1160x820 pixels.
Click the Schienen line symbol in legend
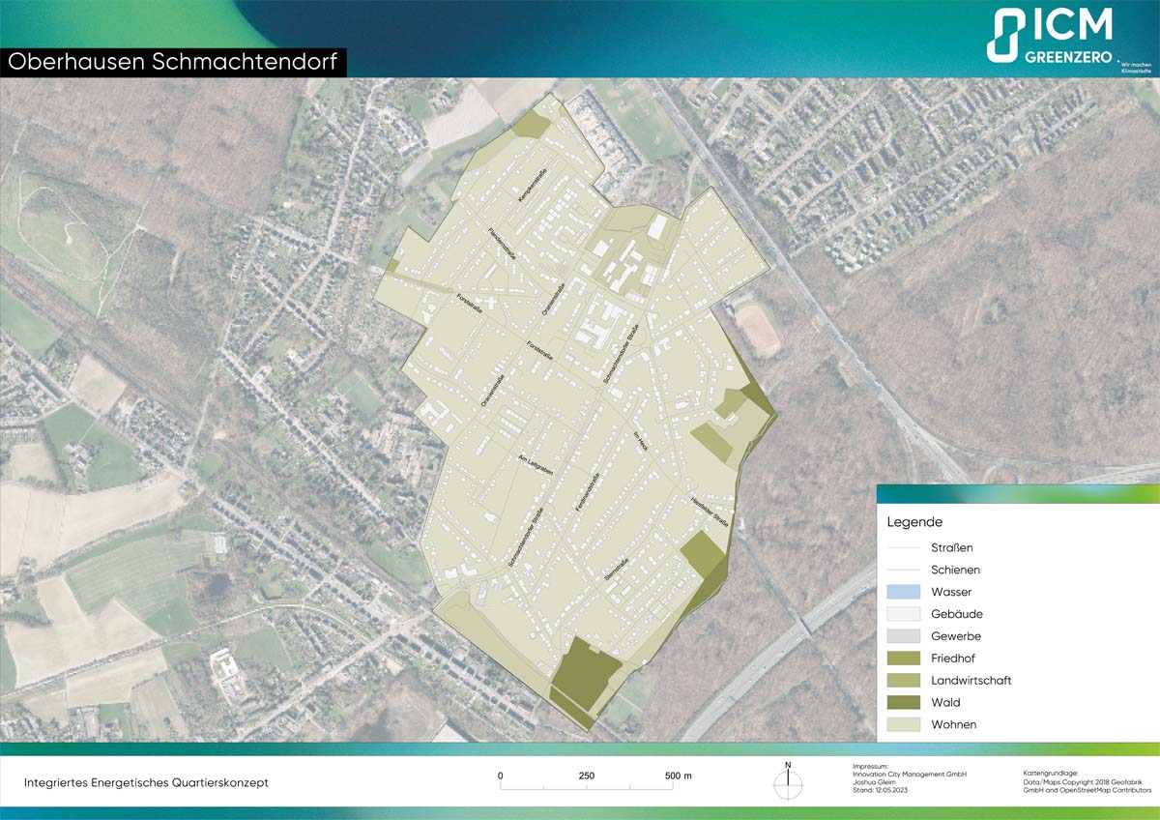pos(903,570)
